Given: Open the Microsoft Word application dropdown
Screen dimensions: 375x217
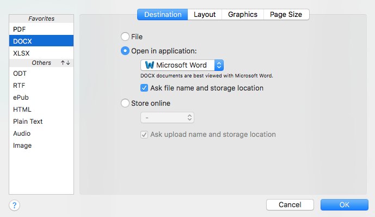Looking at the screenshot, I should [x=182, y=65].
